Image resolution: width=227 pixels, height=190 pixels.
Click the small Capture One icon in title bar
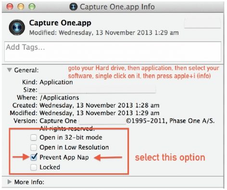(x=74, y=7)
